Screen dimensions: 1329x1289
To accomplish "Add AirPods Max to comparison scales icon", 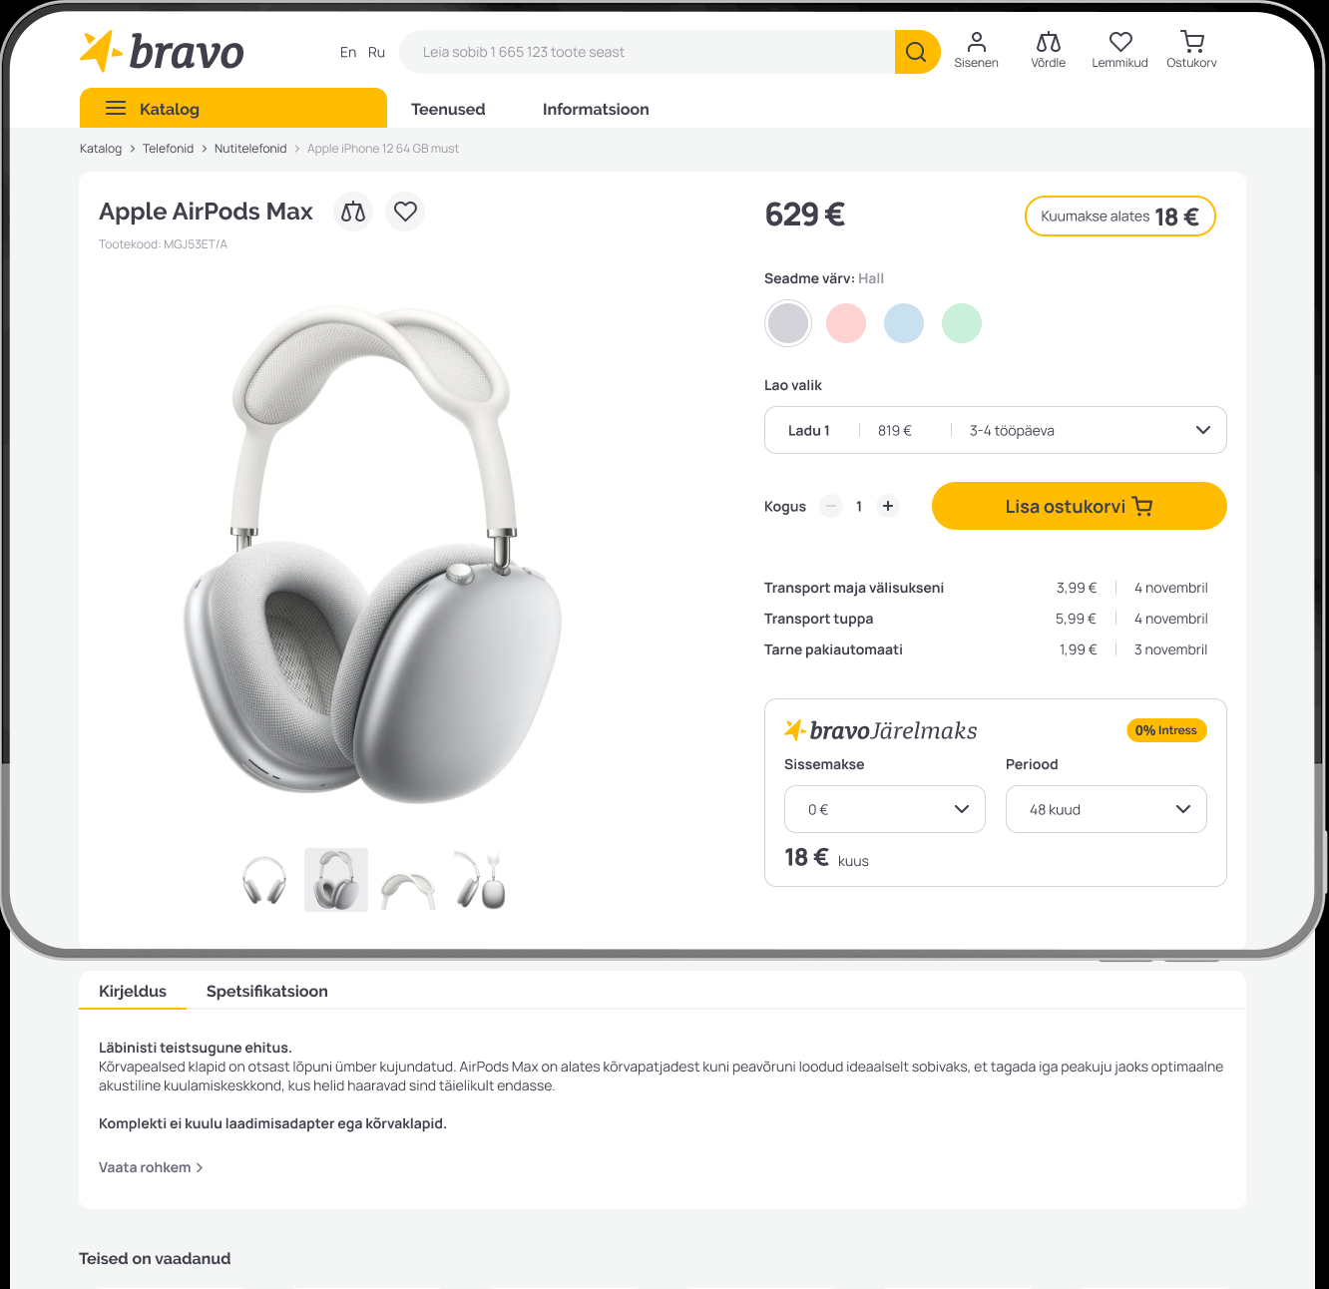I will [353, 212].
